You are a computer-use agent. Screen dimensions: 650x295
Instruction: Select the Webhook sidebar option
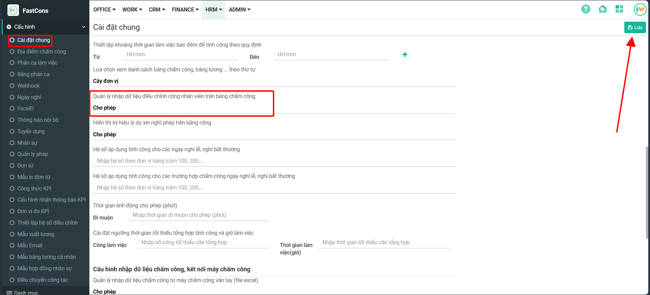coord(28,86)
